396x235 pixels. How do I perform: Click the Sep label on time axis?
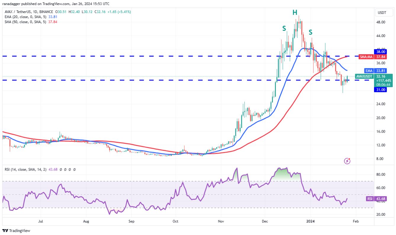(132, 221)
